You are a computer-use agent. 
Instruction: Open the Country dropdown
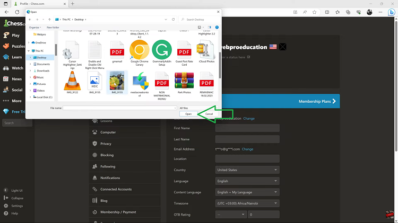click(x=247, y=170)
